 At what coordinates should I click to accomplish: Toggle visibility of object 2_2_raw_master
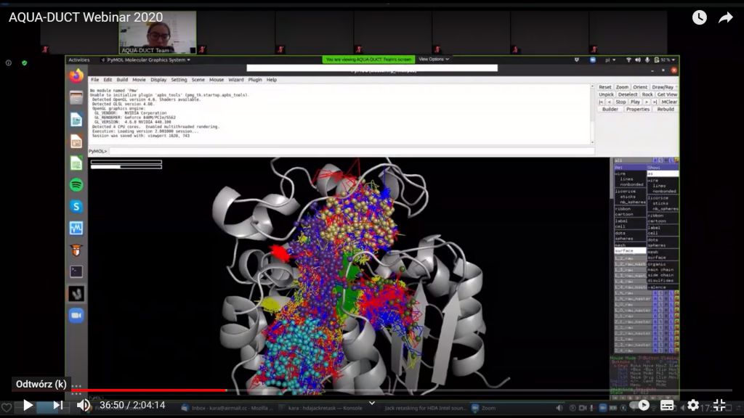click(634, 333)
